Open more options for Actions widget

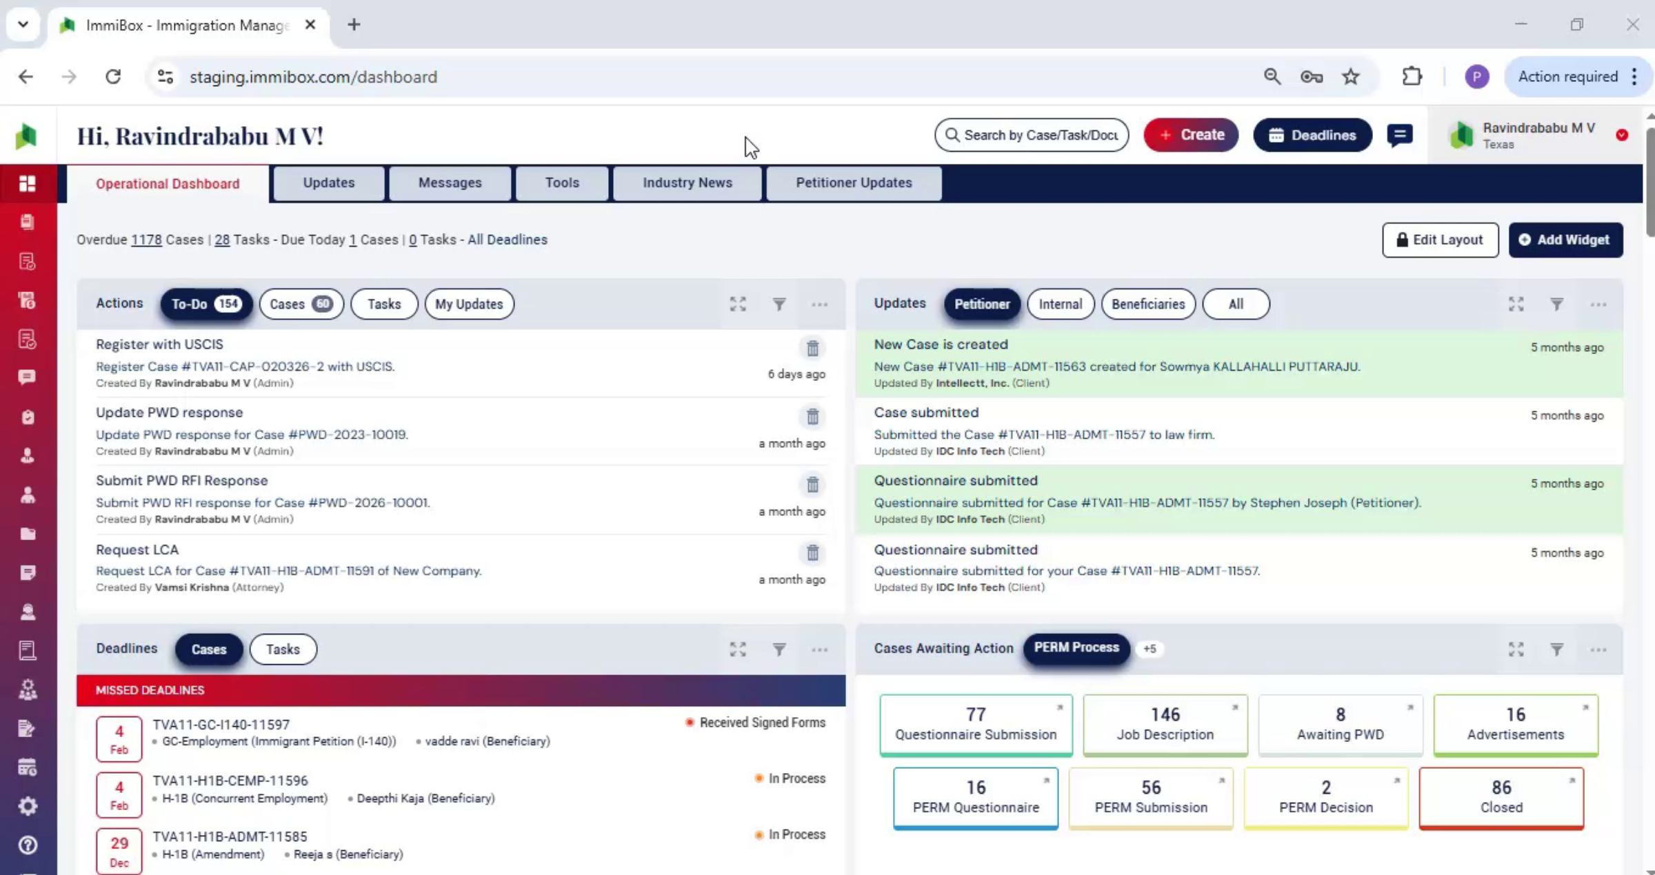click(x=819, y=304)
